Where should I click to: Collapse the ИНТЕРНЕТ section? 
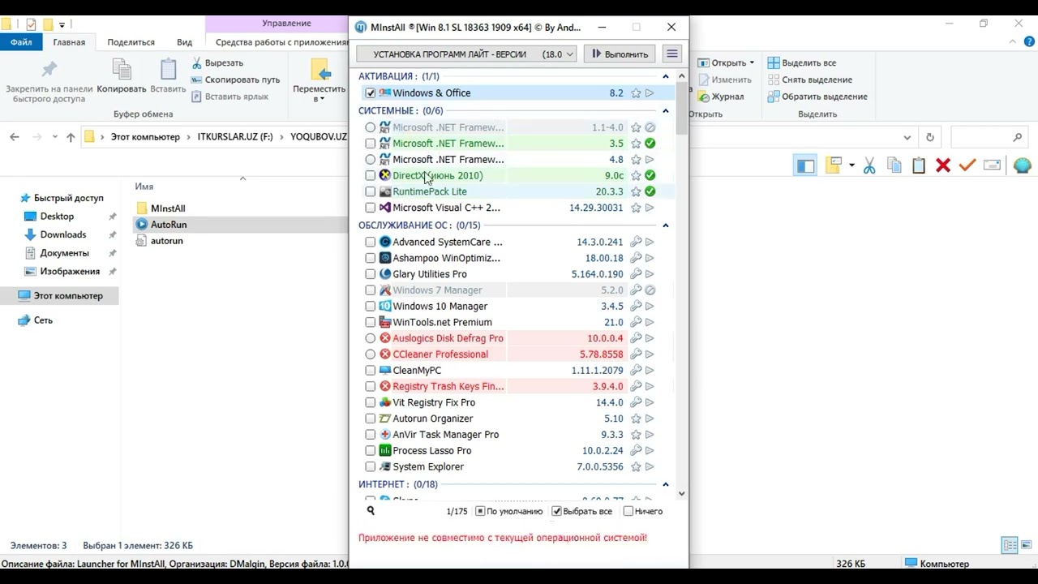(x=666, y=484)
